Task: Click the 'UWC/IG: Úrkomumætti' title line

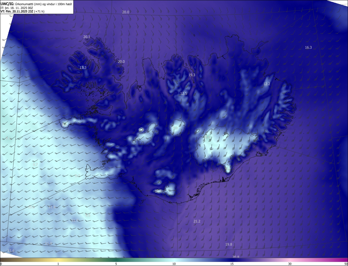Action: 36,4
